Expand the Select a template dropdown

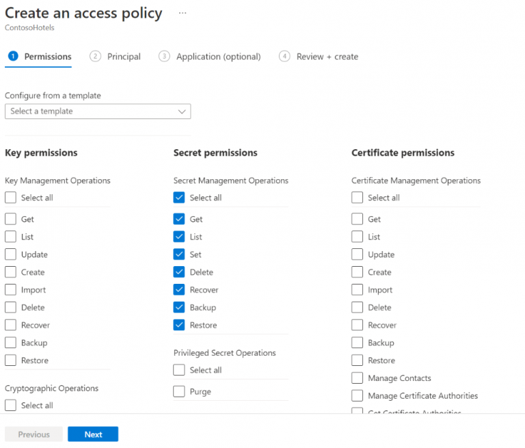pos(98,111)
